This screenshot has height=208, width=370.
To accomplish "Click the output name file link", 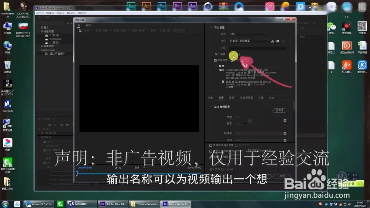I will click(x=235, y=54).
